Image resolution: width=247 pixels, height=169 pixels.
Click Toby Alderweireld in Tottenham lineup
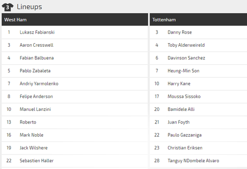click(x=186, y=45)
